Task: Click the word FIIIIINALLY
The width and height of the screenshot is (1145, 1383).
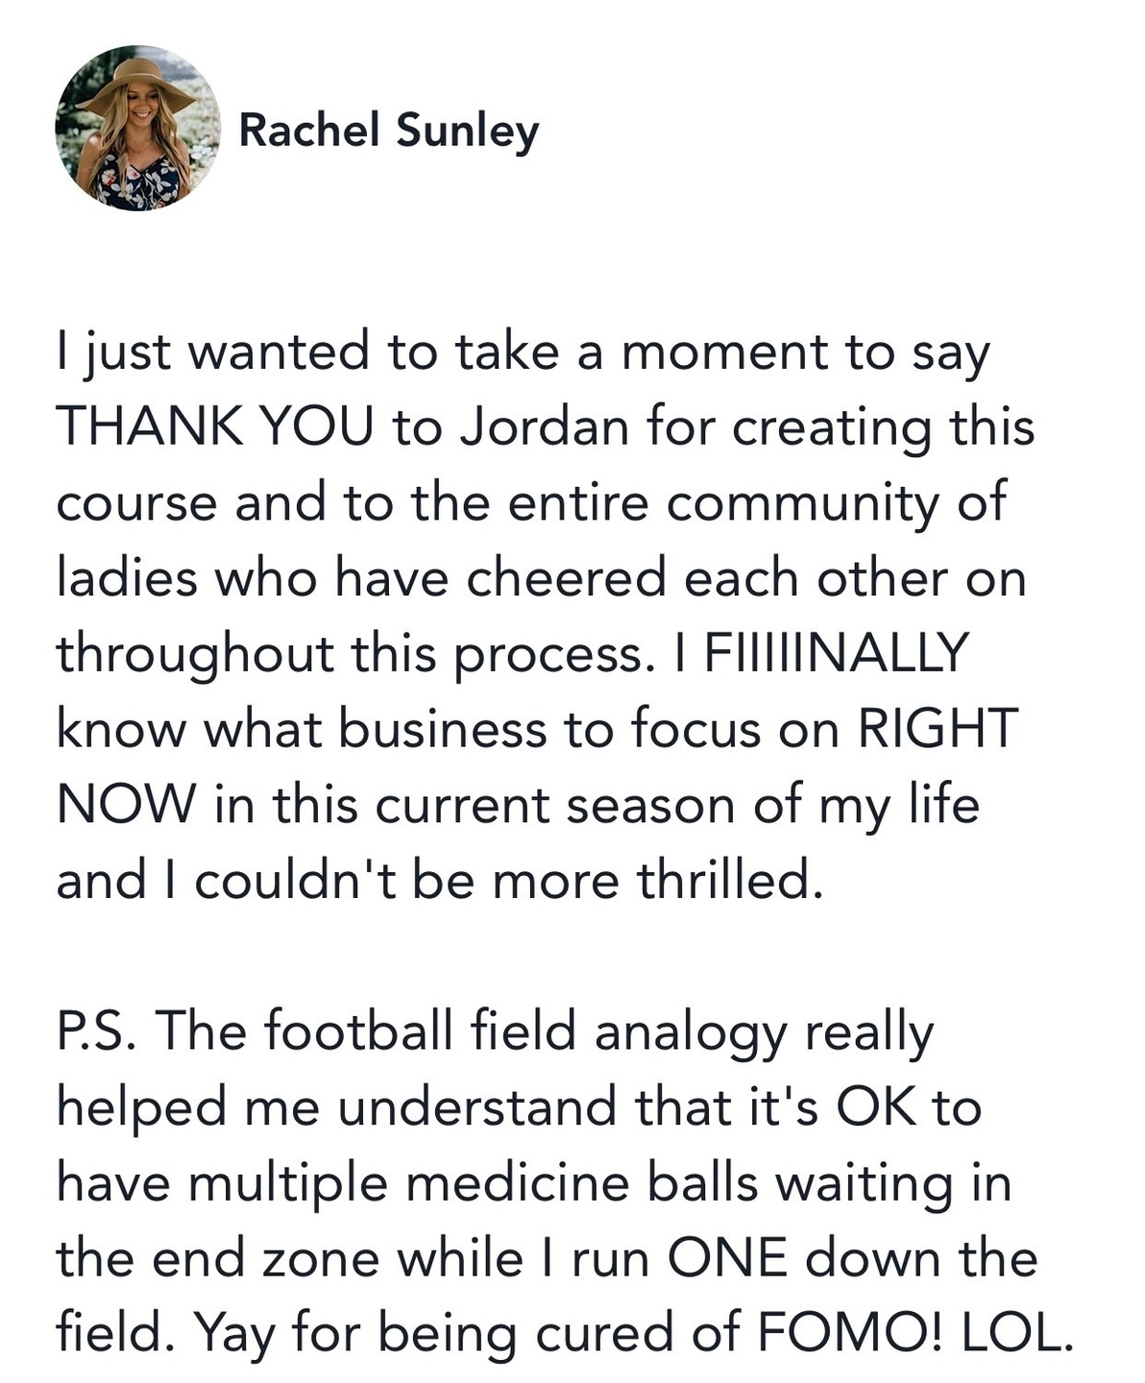Action: [x=835, y=653]
